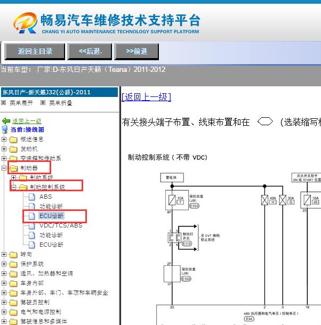Click the 车身外部、车门、车顶和车辆安全 folder icon
Image resolution: width=321 pixels, height=325 pixels.
13,293
